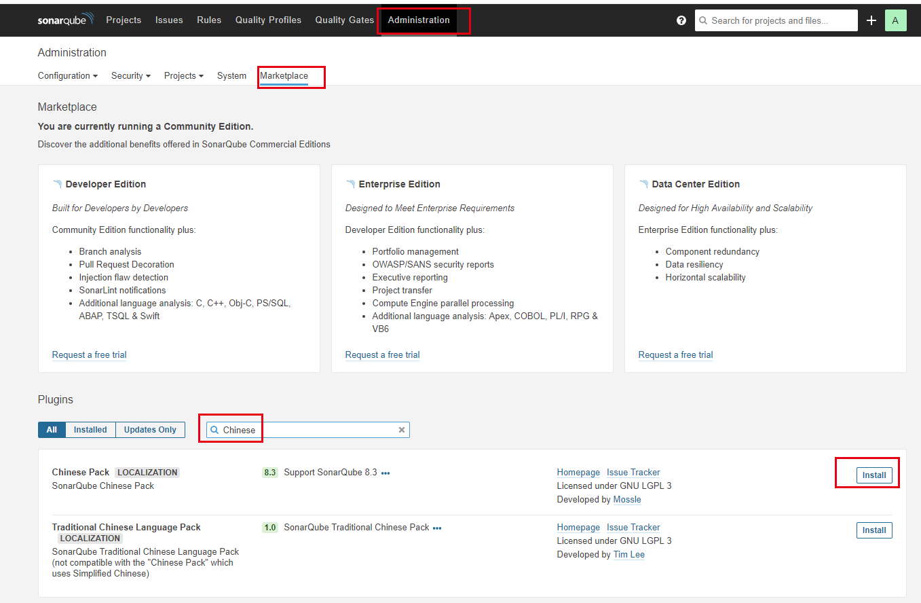Select the All plugins filter
This screenshot has height=603, width=921.
click(x=52, y=430)
